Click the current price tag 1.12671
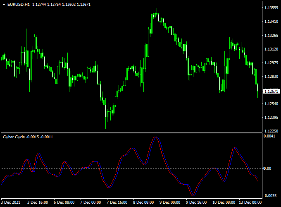 click(271, 91)
